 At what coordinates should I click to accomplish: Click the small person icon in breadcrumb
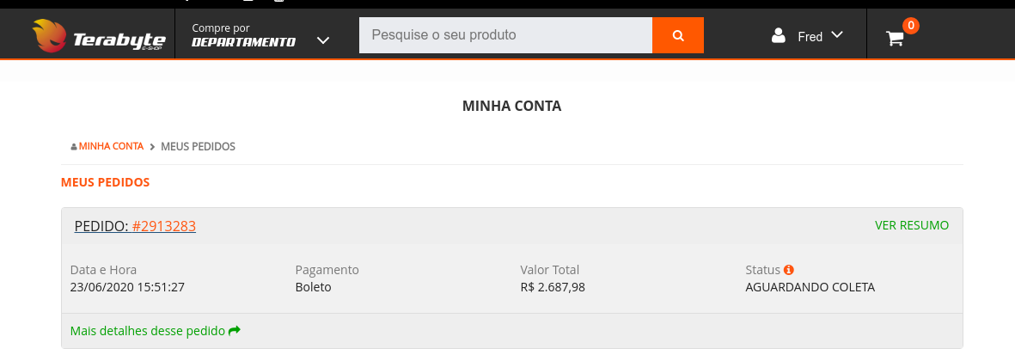point(74,147)
